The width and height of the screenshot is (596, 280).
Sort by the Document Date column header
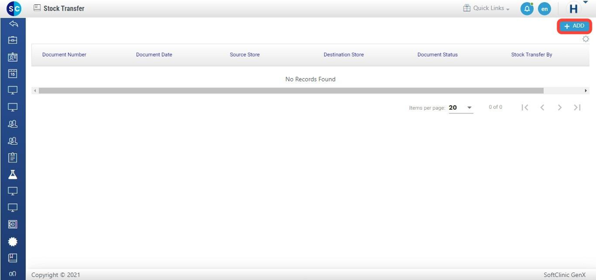coord(154,55)
